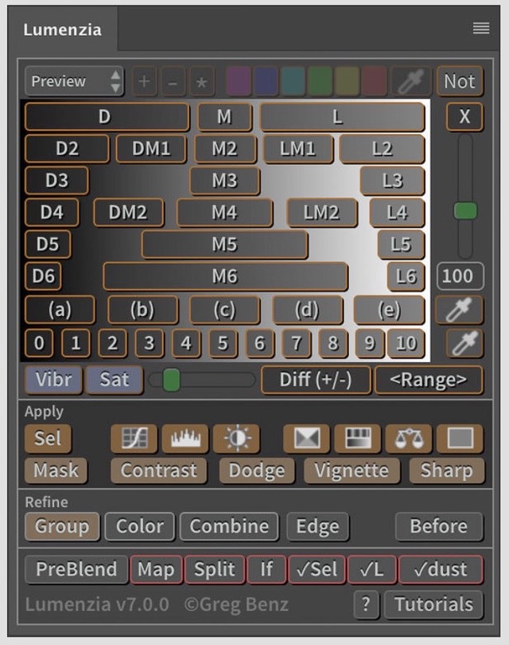509x645 pixels.
Task: Pick the L3 lights mask
Action: [x=392, y=180]
